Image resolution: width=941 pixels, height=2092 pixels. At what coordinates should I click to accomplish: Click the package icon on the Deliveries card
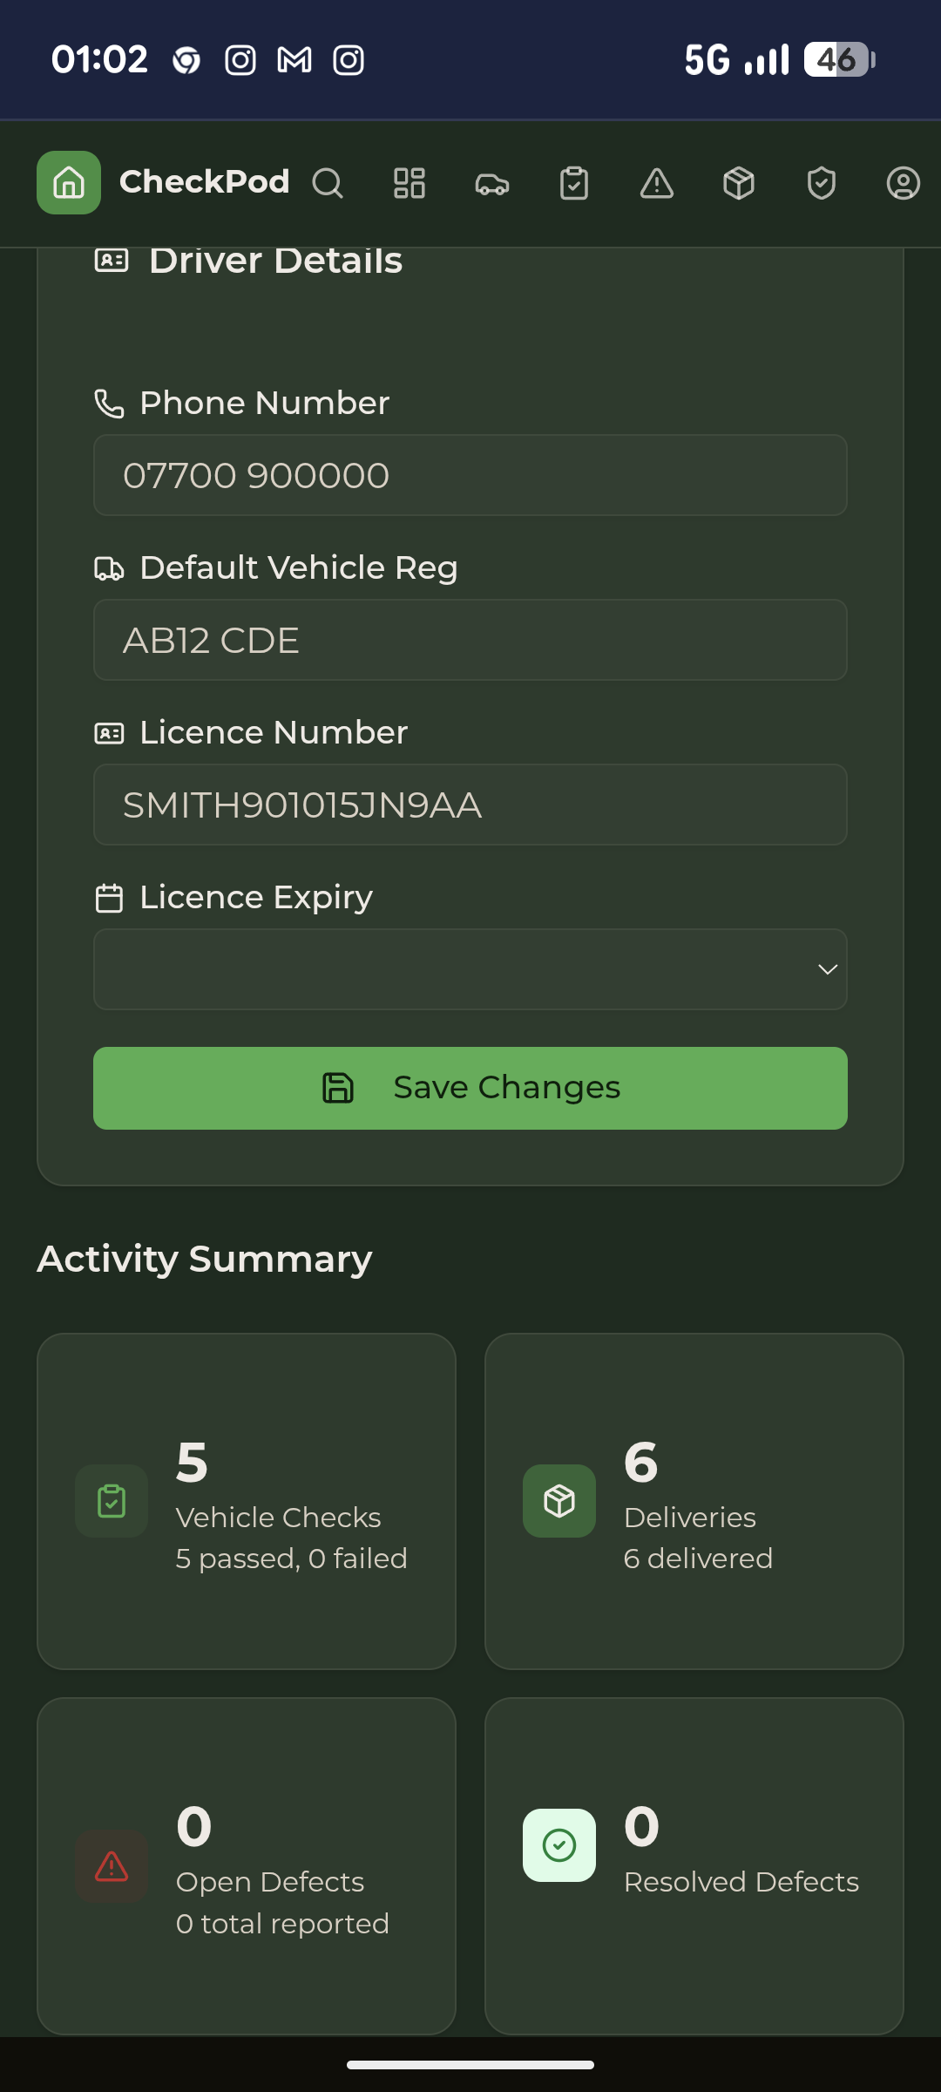point(559,1500)
